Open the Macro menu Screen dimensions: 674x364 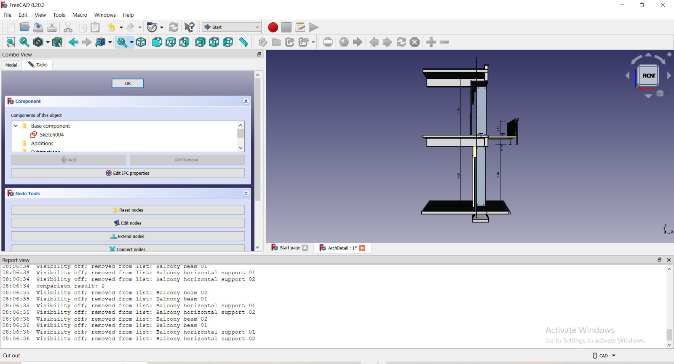[x=80, y=15]
